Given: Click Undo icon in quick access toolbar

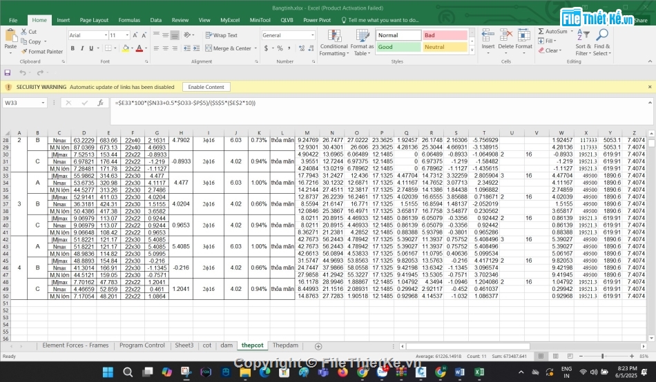Looking at the screenshot, I should 23,72.
